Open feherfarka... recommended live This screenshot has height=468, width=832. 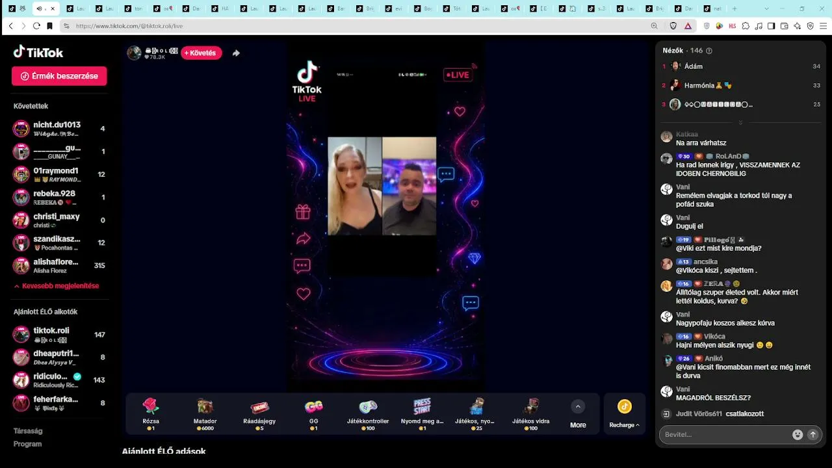60,403
